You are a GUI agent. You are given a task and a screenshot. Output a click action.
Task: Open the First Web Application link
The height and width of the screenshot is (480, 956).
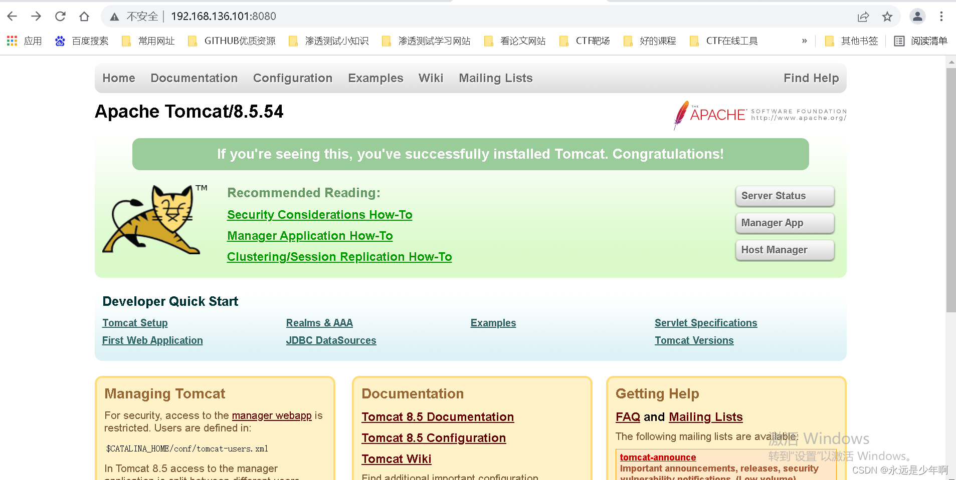(152, 340)
